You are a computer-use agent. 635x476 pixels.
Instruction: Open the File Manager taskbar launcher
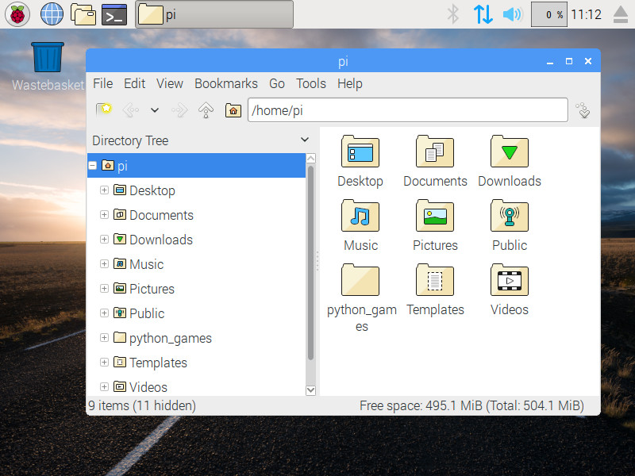pyautogui.click(x=83, y=14)
